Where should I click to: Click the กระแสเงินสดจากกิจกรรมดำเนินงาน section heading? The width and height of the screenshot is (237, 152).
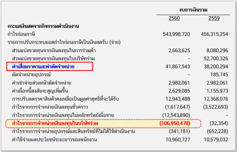[x=43, y=26]
